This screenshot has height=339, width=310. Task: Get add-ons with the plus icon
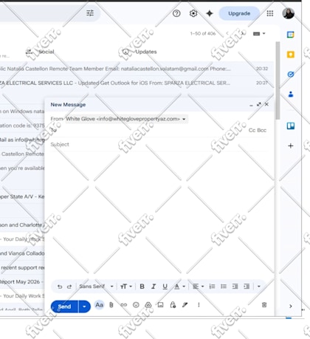(x=291, y=145)
